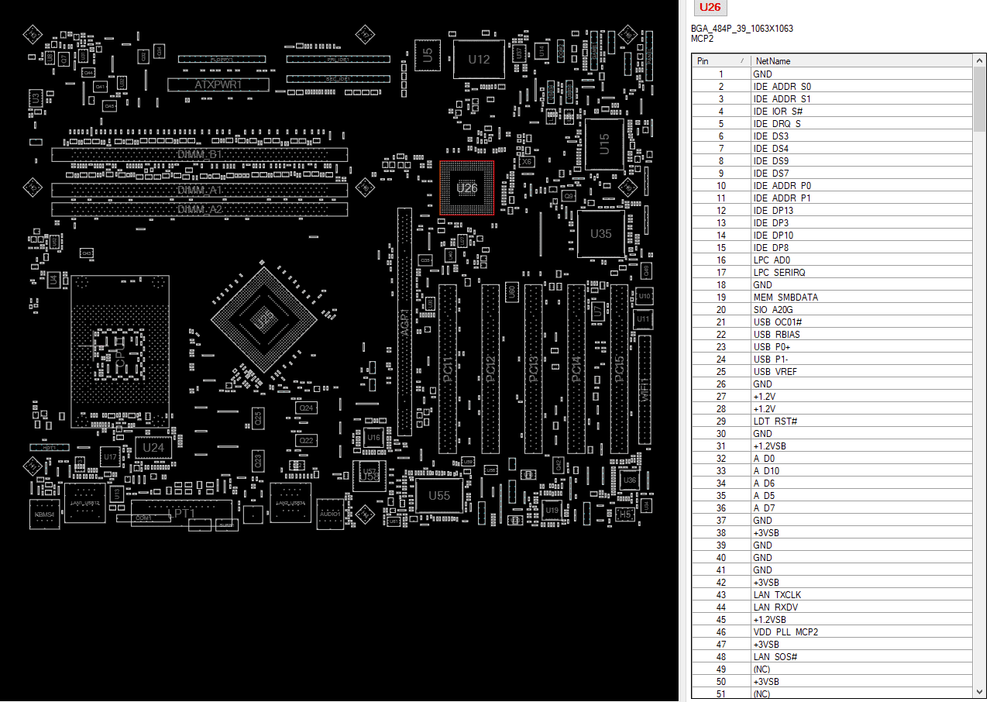
Task: Select the IDE_IOR_S# net row
Action: [833, 112]
